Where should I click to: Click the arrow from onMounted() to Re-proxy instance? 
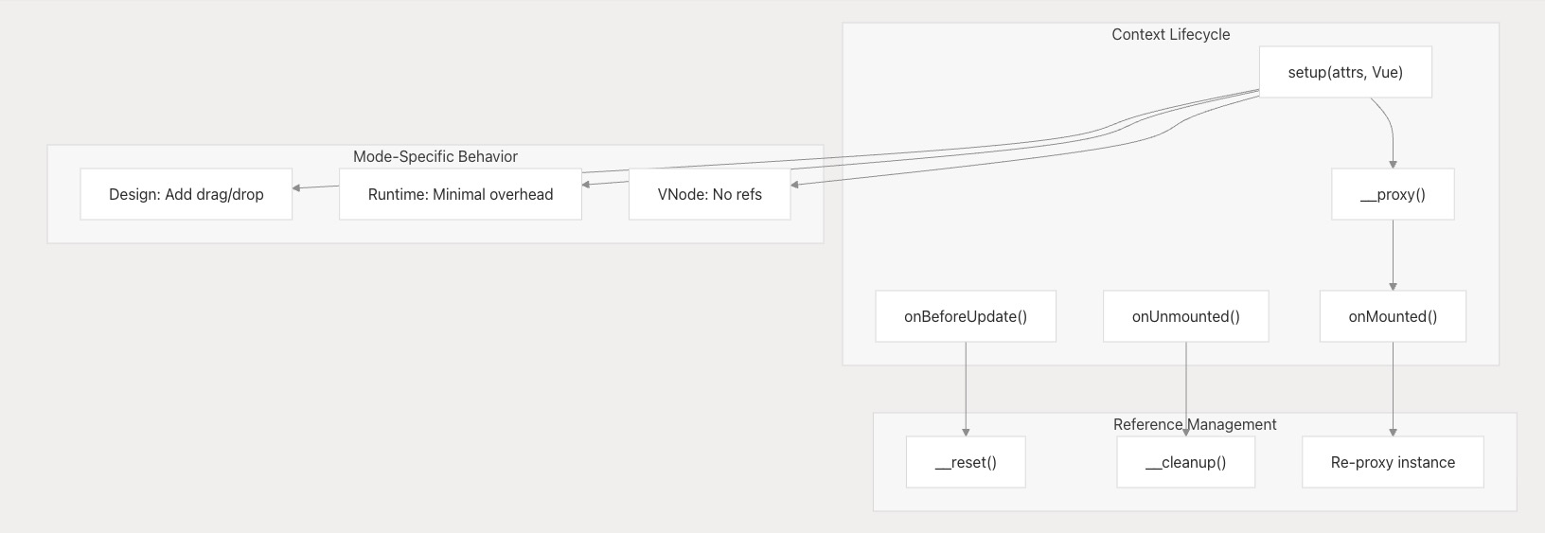click(x=1393, y=386)
